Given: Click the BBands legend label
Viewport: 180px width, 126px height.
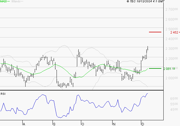Looking at the screenshot, I should pyautogui.click(x=16, y=1).
